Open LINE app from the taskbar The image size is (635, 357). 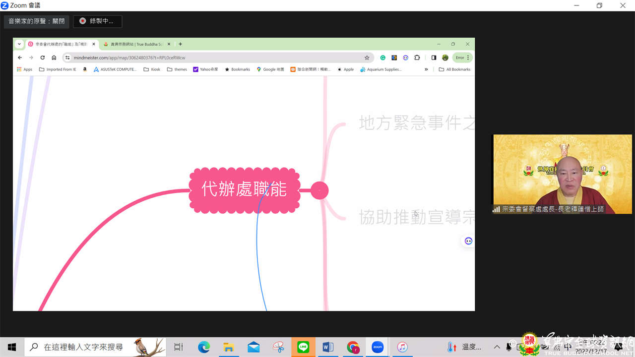point(303,347)
